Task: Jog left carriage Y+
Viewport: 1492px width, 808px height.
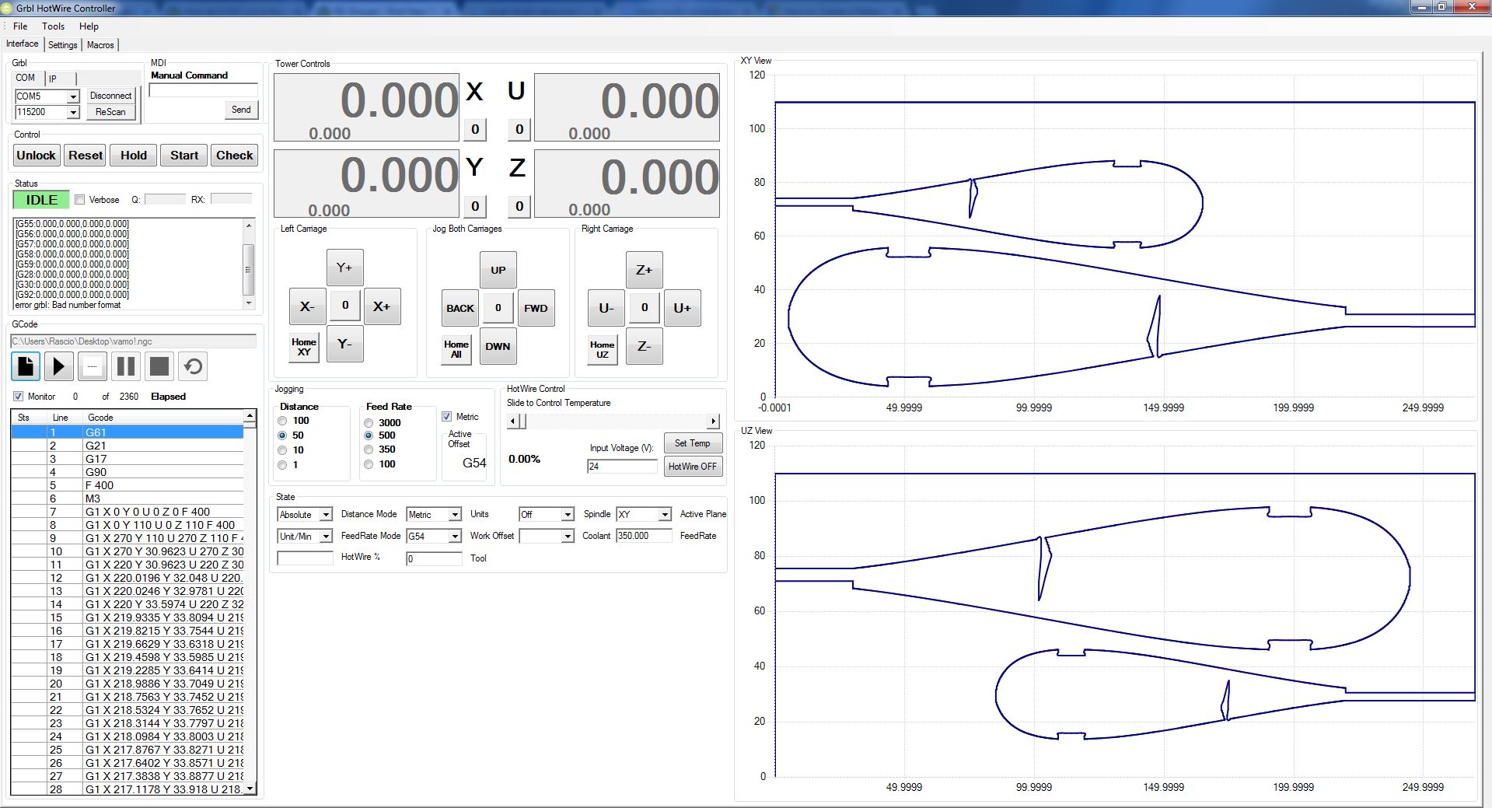Action: click(x=344, y=268)
